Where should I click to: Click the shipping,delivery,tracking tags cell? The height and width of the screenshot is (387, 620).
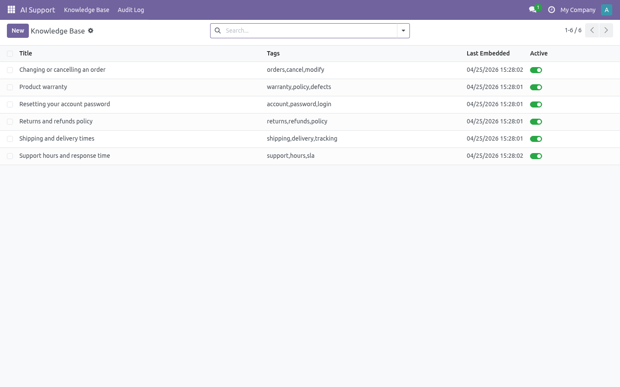pos(302,138)
